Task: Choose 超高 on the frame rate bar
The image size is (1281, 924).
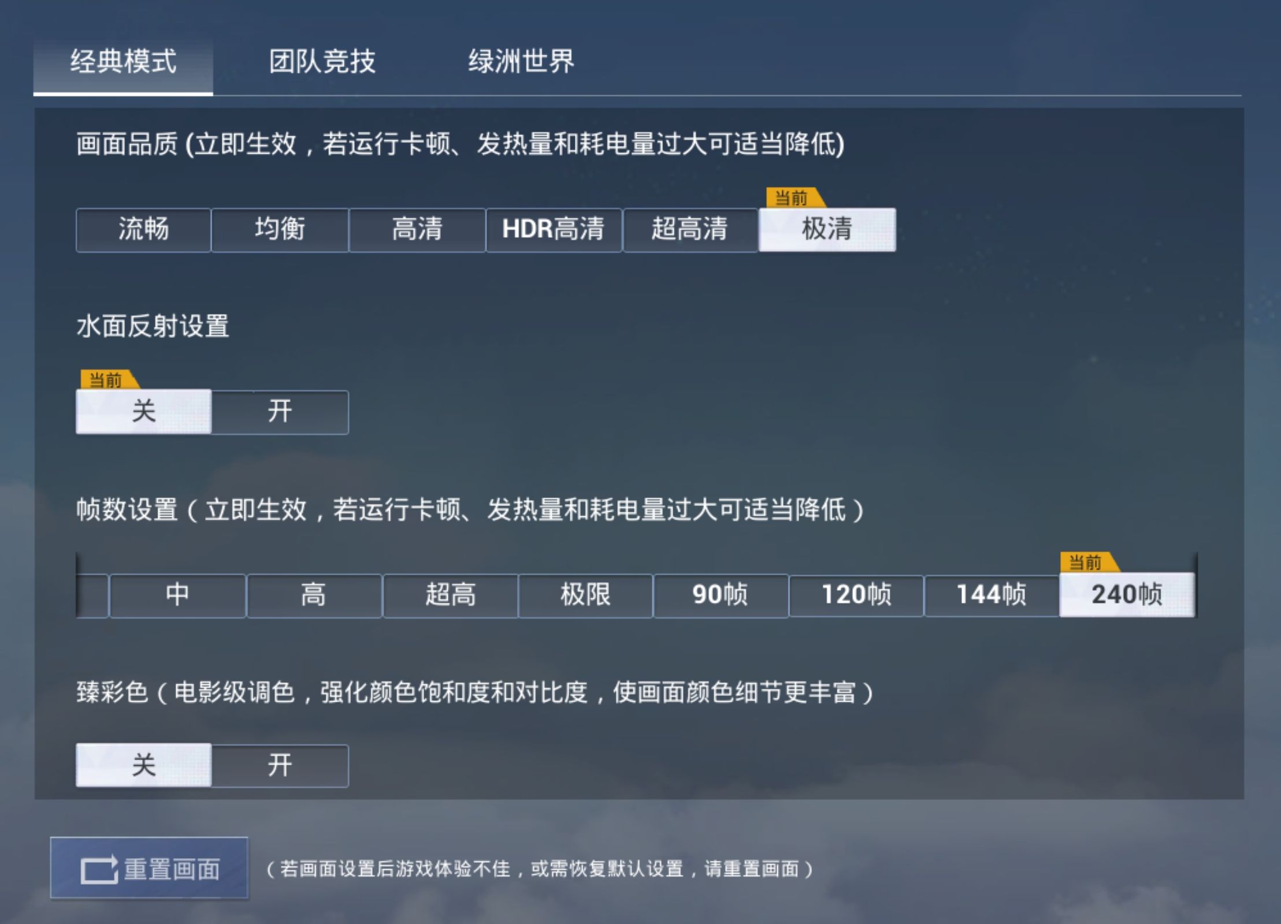Action: click(450, 595)
